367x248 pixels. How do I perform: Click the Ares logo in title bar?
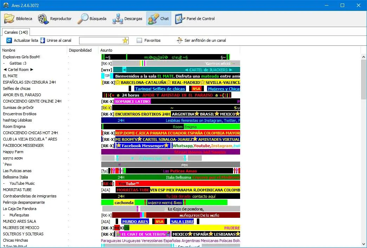click(x=6, y=5)
